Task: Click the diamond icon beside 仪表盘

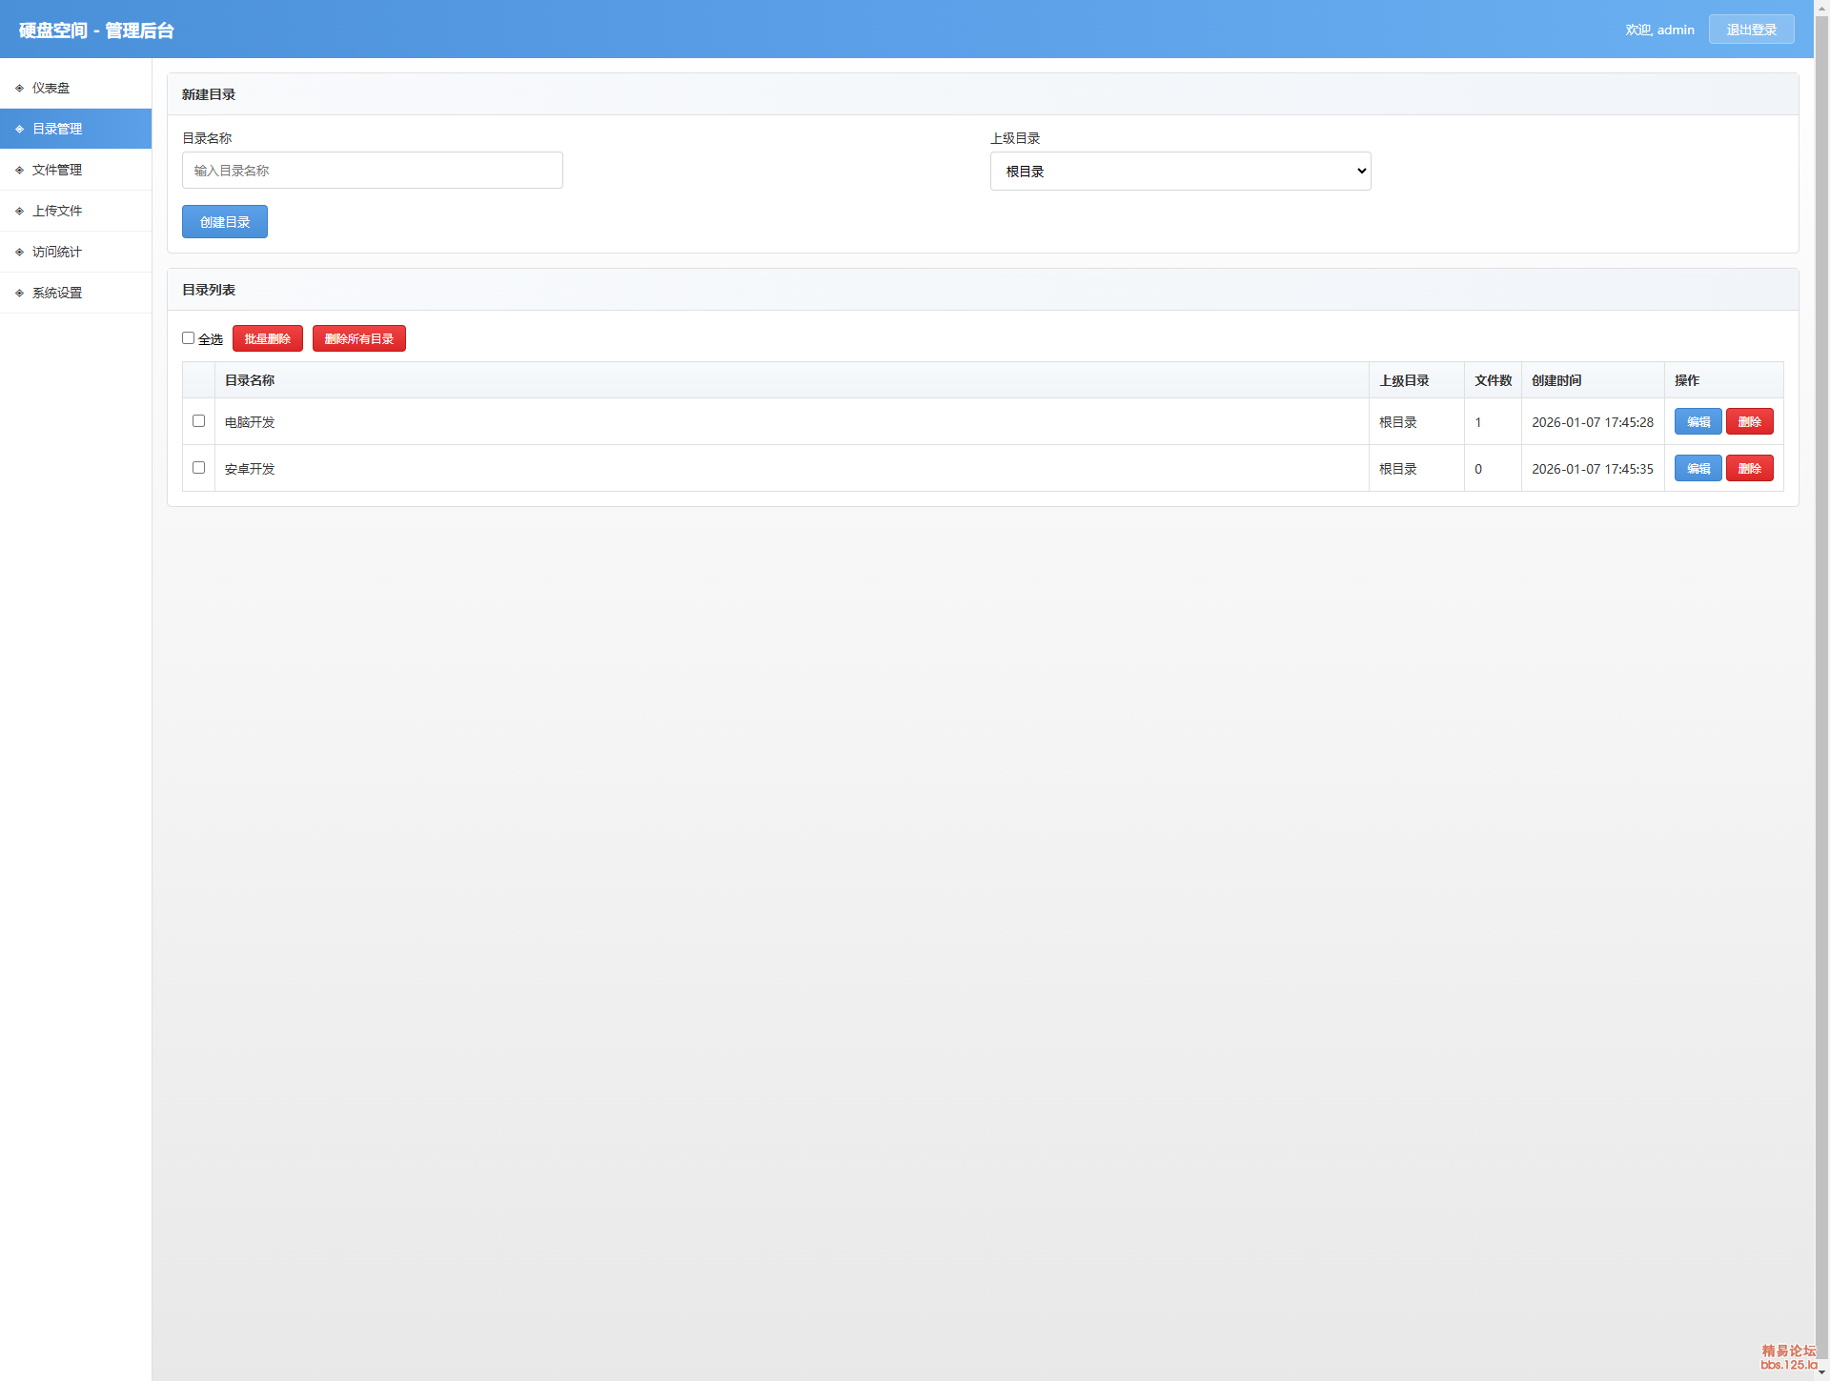Action: [19, 88]
